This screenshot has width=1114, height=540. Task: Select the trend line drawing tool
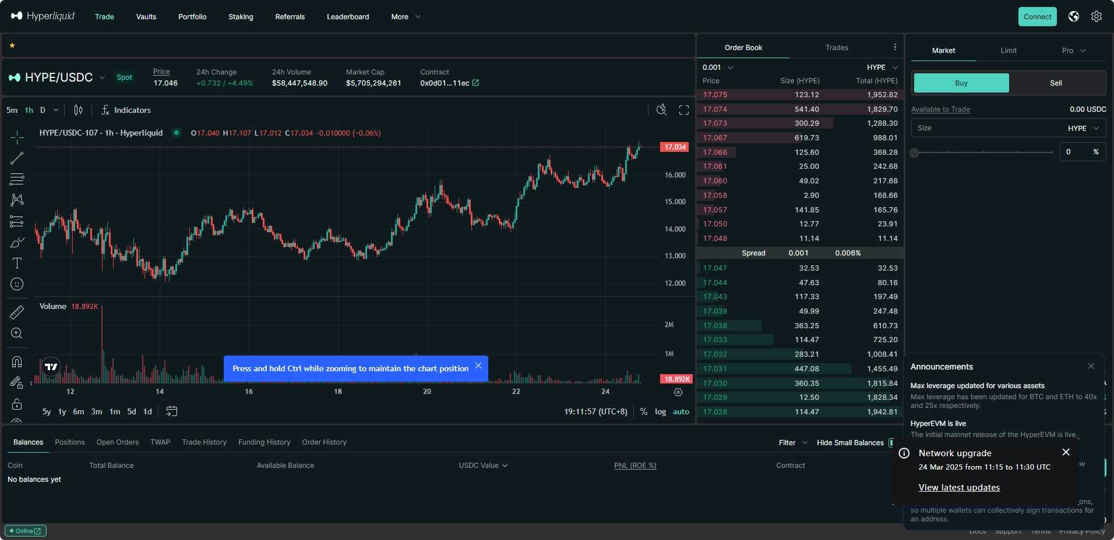(17, 158)
